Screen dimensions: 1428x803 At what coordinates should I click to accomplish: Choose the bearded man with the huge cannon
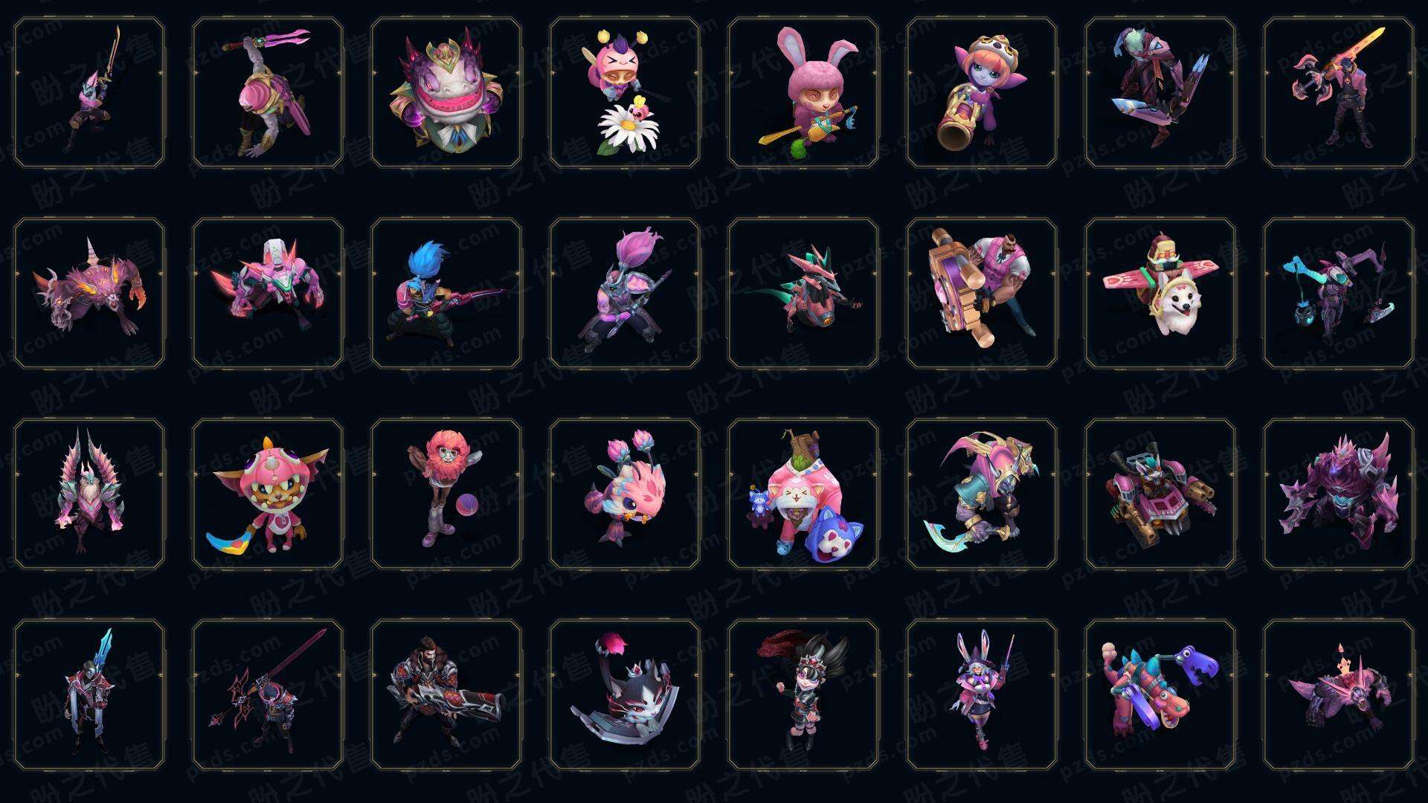click(446, 694)
